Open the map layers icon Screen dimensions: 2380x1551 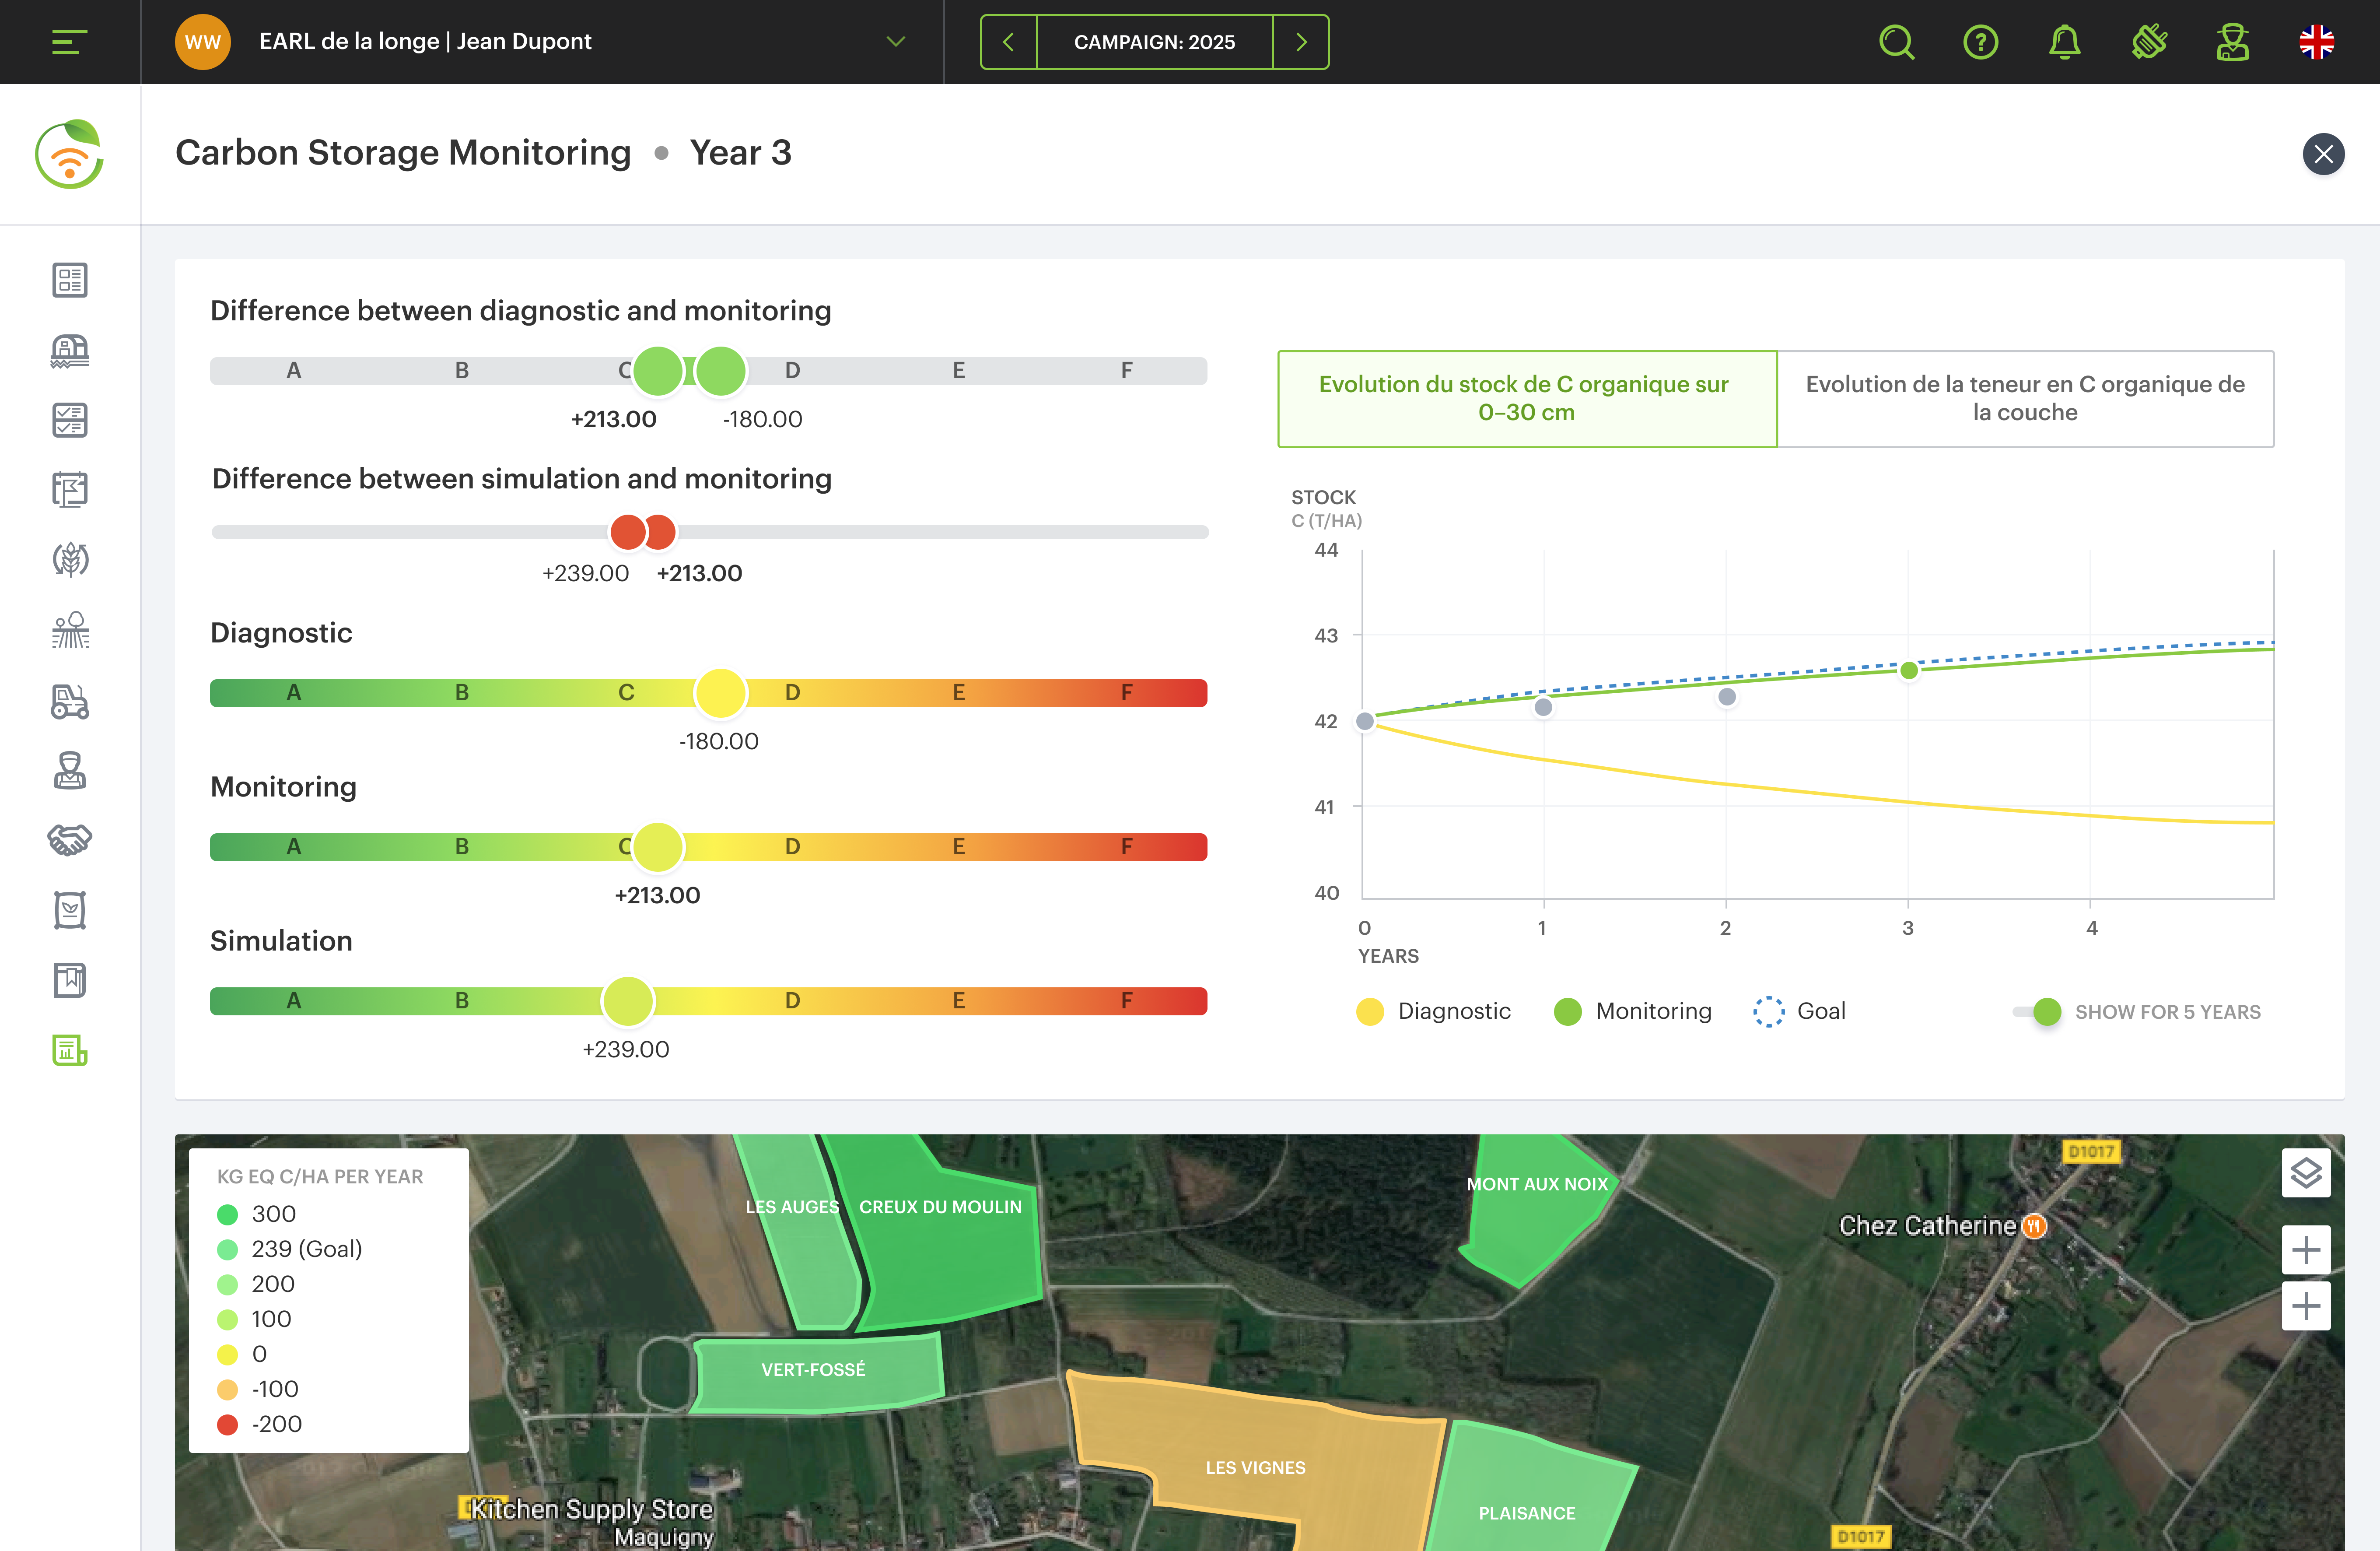pos(2305,1173)
